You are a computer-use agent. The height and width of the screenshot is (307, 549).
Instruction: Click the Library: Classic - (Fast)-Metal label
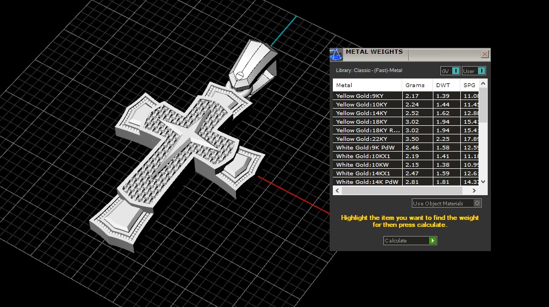[x=369, y=70]
